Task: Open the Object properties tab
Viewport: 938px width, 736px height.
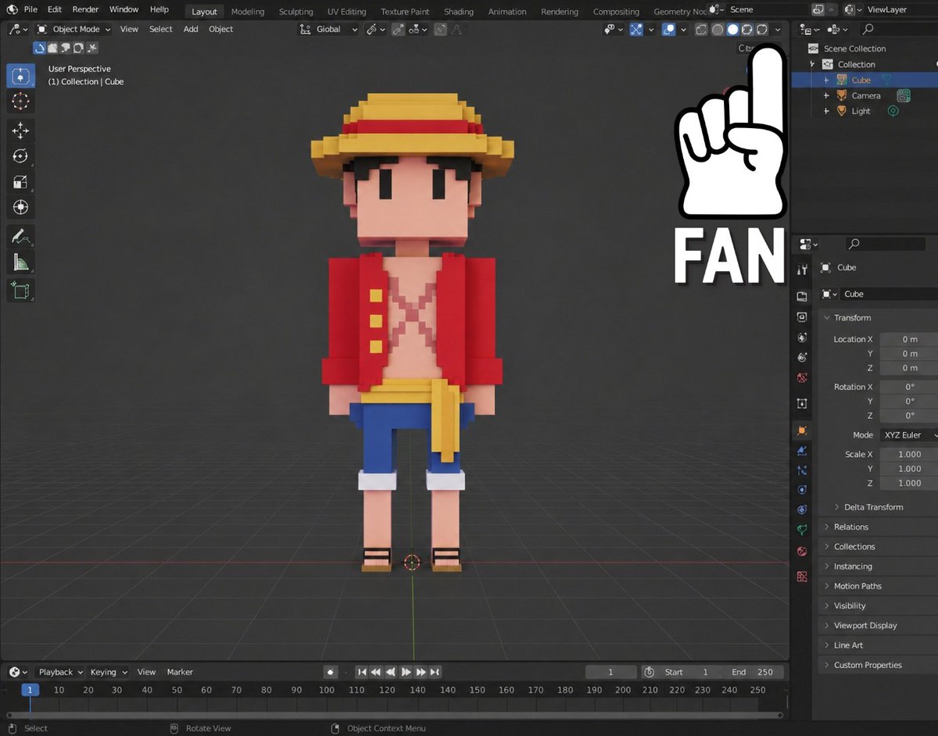Action: (x=802, y=431)
